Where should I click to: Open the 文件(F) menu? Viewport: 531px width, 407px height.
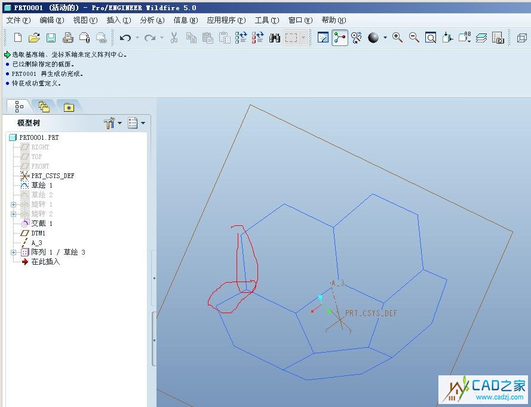[18, 20]
